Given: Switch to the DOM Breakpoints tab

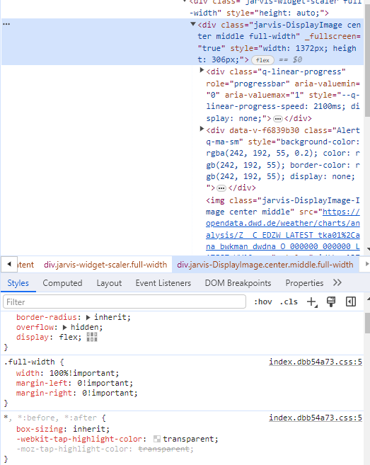Looking at the screenshot, I should tap(238, 283).
